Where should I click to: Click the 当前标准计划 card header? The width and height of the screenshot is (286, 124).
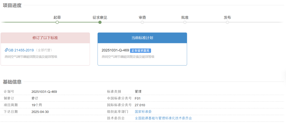(142, 38)
